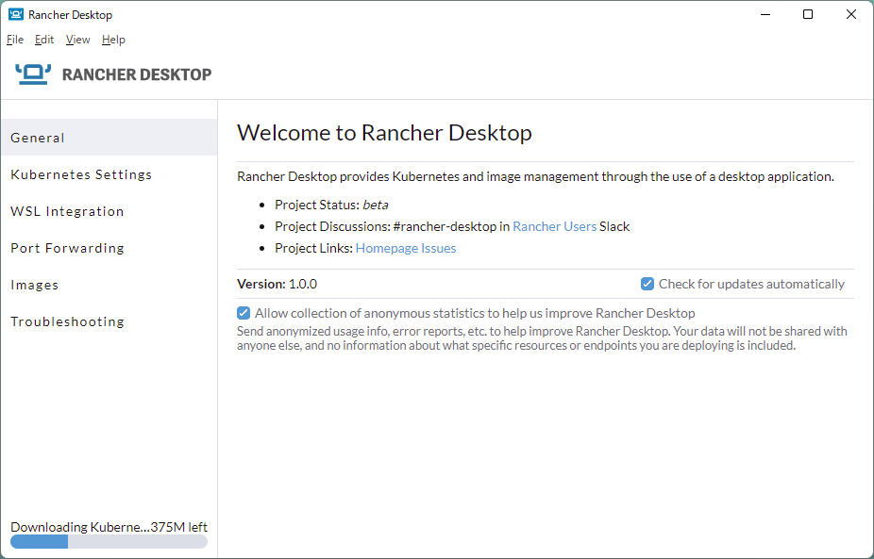Screen dimensions: 874x559
Task: Go to Kubernetes Settings
Action: [109, 174]
